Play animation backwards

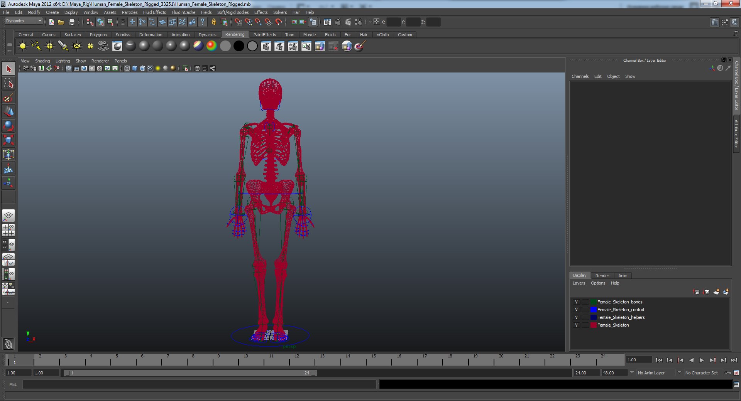(x=691, y=360)
